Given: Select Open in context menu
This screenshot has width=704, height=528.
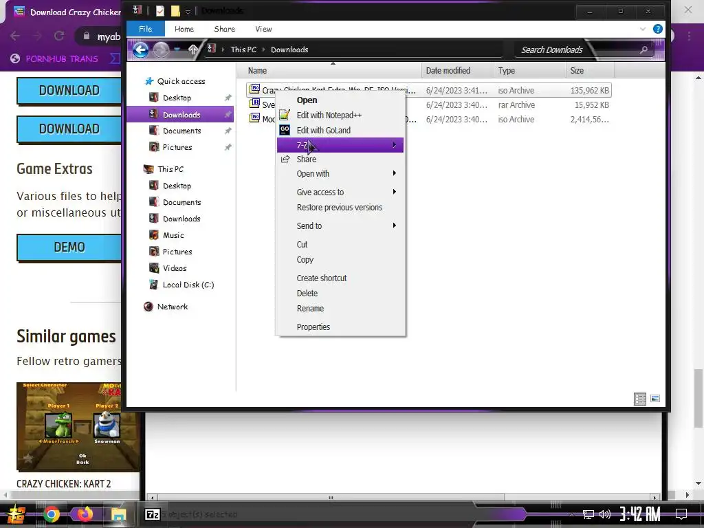Looking at the screenshot, I should pos(307,100).
